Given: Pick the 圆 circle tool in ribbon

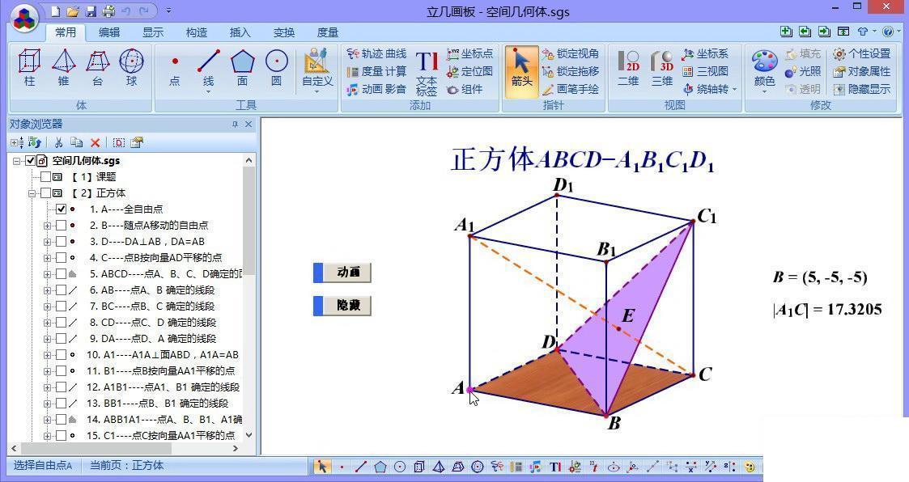Looking at the screenshot, I should click(x=277, y=68).
